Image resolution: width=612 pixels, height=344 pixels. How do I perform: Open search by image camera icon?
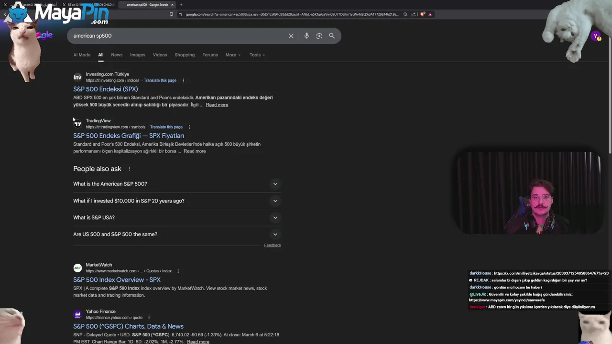point(319,36)
